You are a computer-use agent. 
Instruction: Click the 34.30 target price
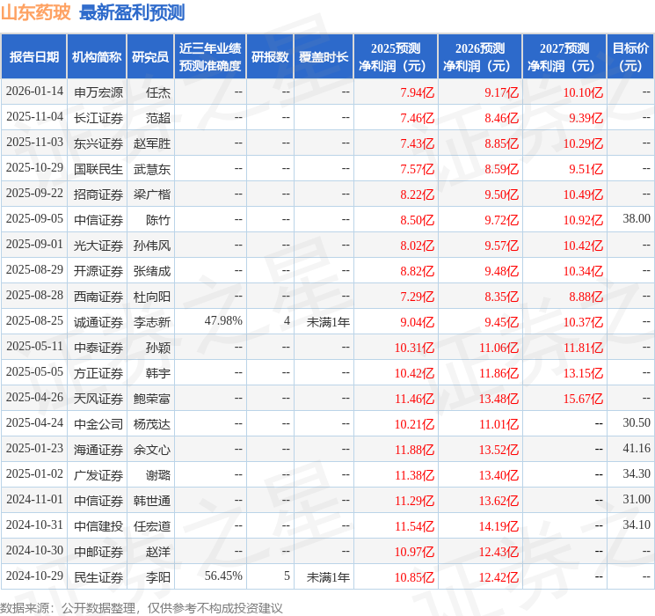[x=637, y=473]
